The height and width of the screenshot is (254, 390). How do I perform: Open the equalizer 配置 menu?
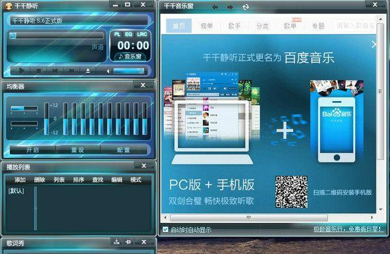pyautogui.click(x=123, y=150)
